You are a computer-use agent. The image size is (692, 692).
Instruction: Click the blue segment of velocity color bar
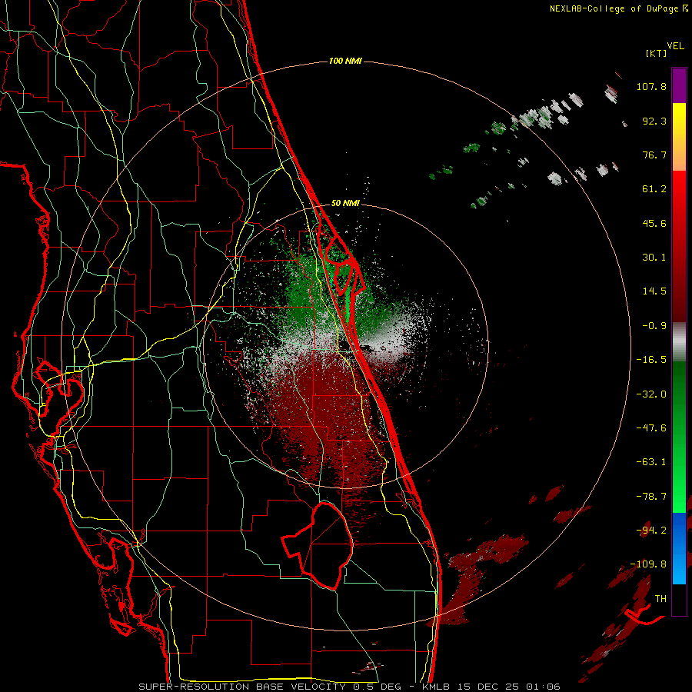pyautogui.click(x=679, y=548)
